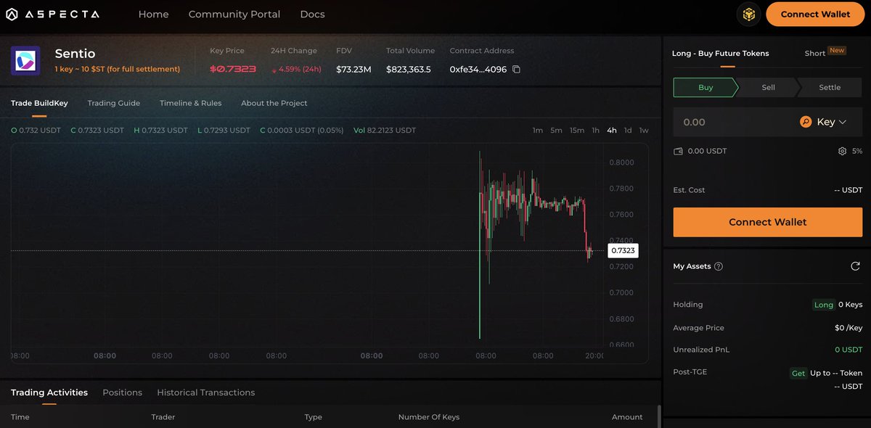Open slippage settings gear icon
Image resolution: width=871 pixels, height=428 pixels.
pyautogui.click(x=842, y=151)
